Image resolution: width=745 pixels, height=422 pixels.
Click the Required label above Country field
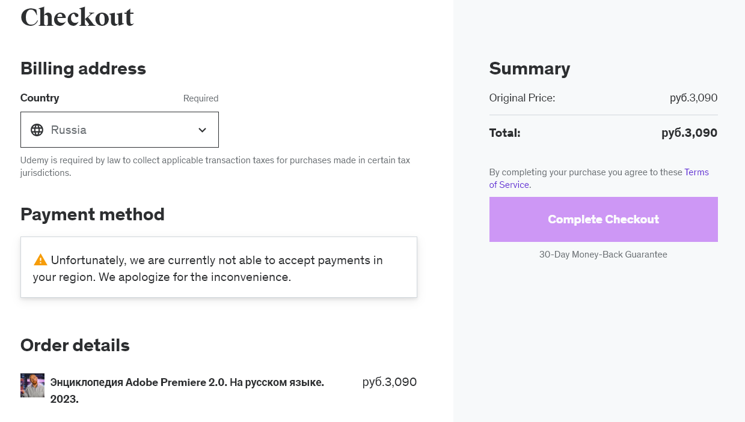pos(201,98)
